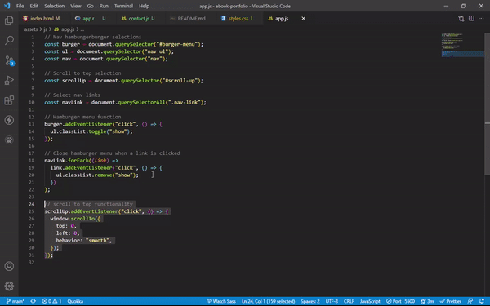Click line number 32 in gutter
The image size is (490, 306).
pos(32,262)
